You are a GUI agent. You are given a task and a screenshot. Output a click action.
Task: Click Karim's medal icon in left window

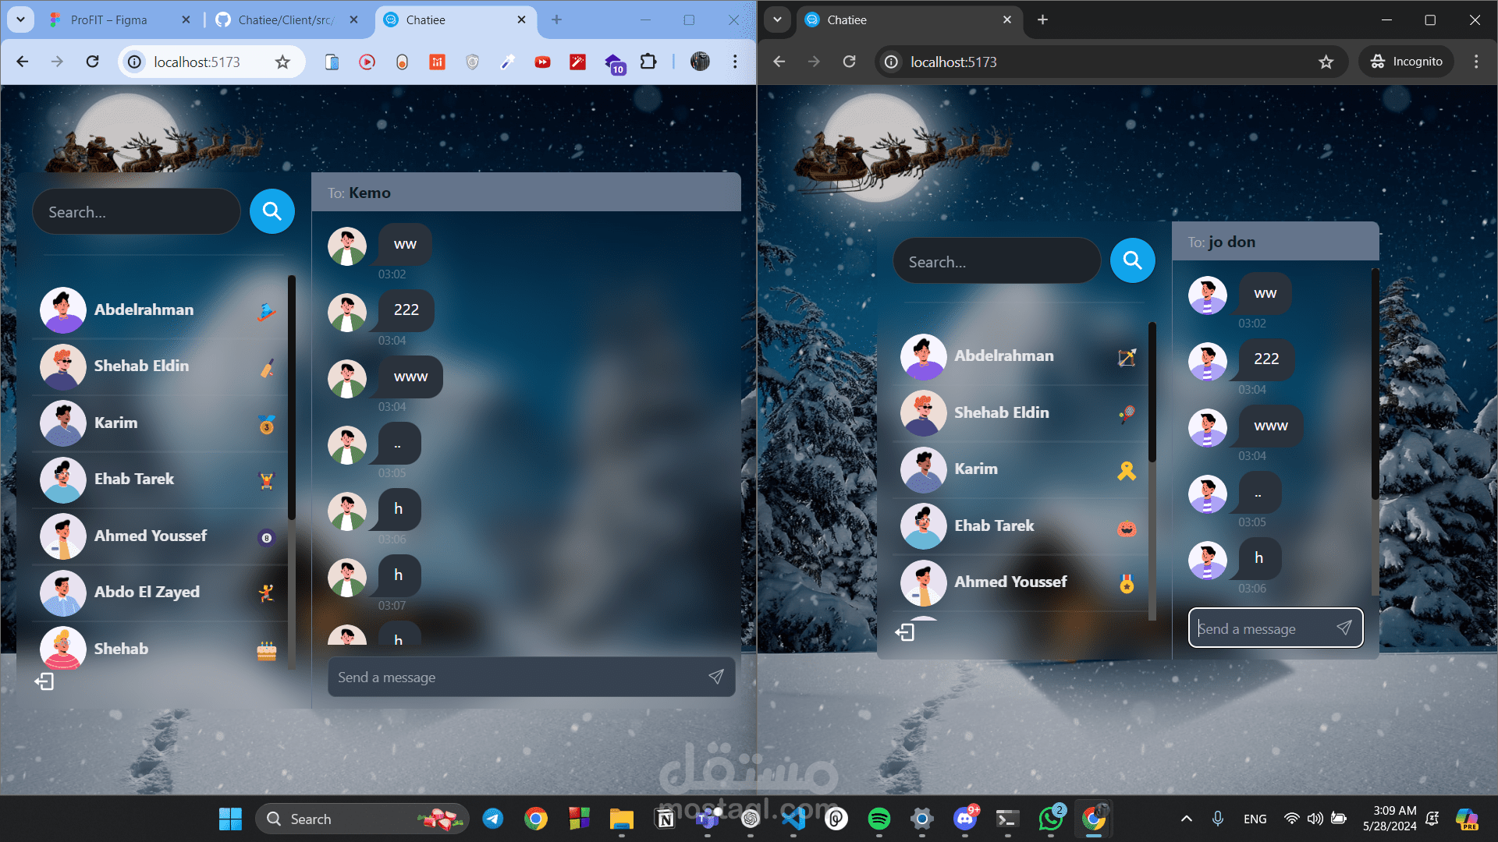pyautogui.click(x=267, y=424)
